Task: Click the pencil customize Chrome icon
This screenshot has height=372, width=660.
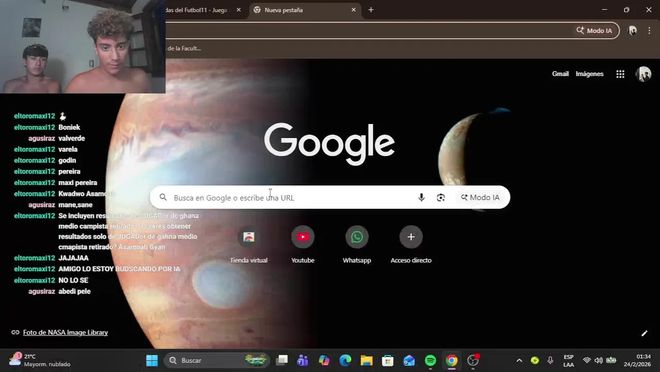Action: click(644, 333)
